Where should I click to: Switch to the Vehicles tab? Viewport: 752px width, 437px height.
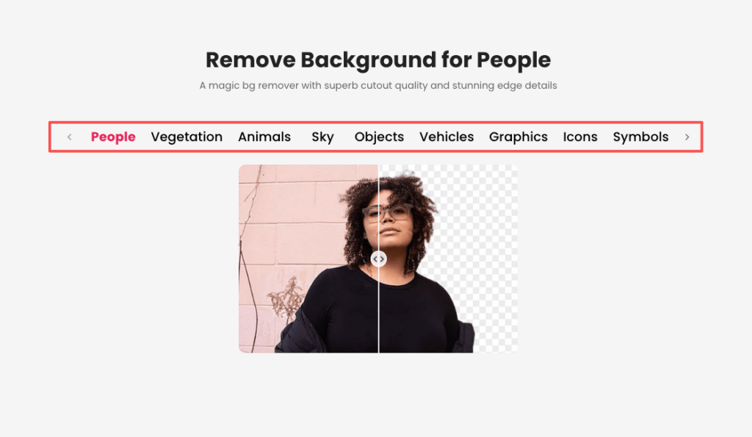(446, 137)
